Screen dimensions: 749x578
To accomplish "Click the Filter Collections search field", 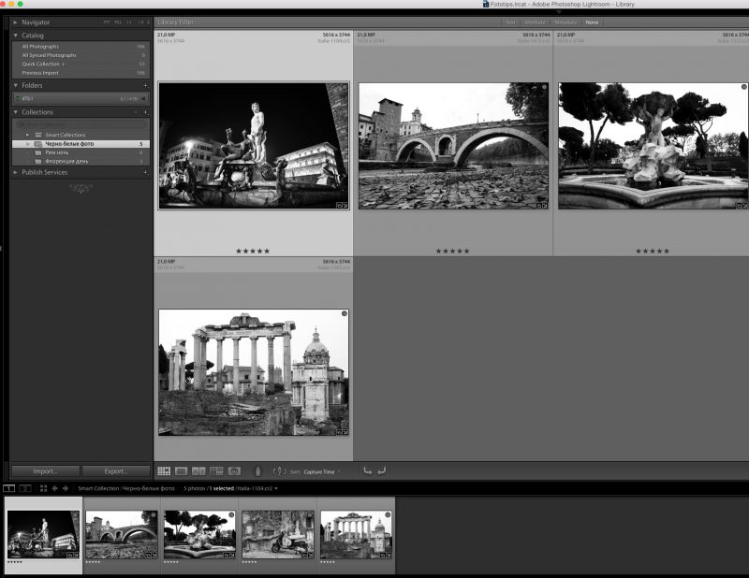I will [x=81, y=124].
